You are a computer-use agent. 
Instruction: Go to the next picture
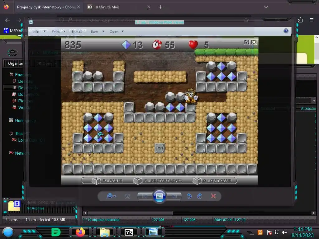pos(174,196)
